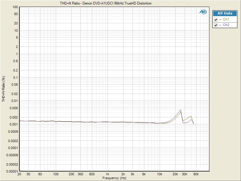
Task: Click the tallest purple Ch2 peak on curve
Action: click(180, 110)
